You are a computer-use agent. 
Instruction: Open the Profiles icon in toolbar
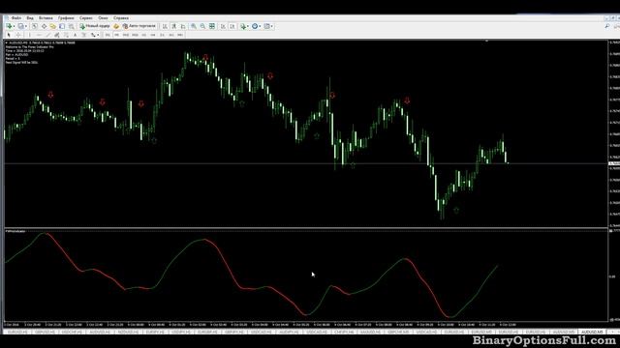pyautogui.click(x=21, y=26)
